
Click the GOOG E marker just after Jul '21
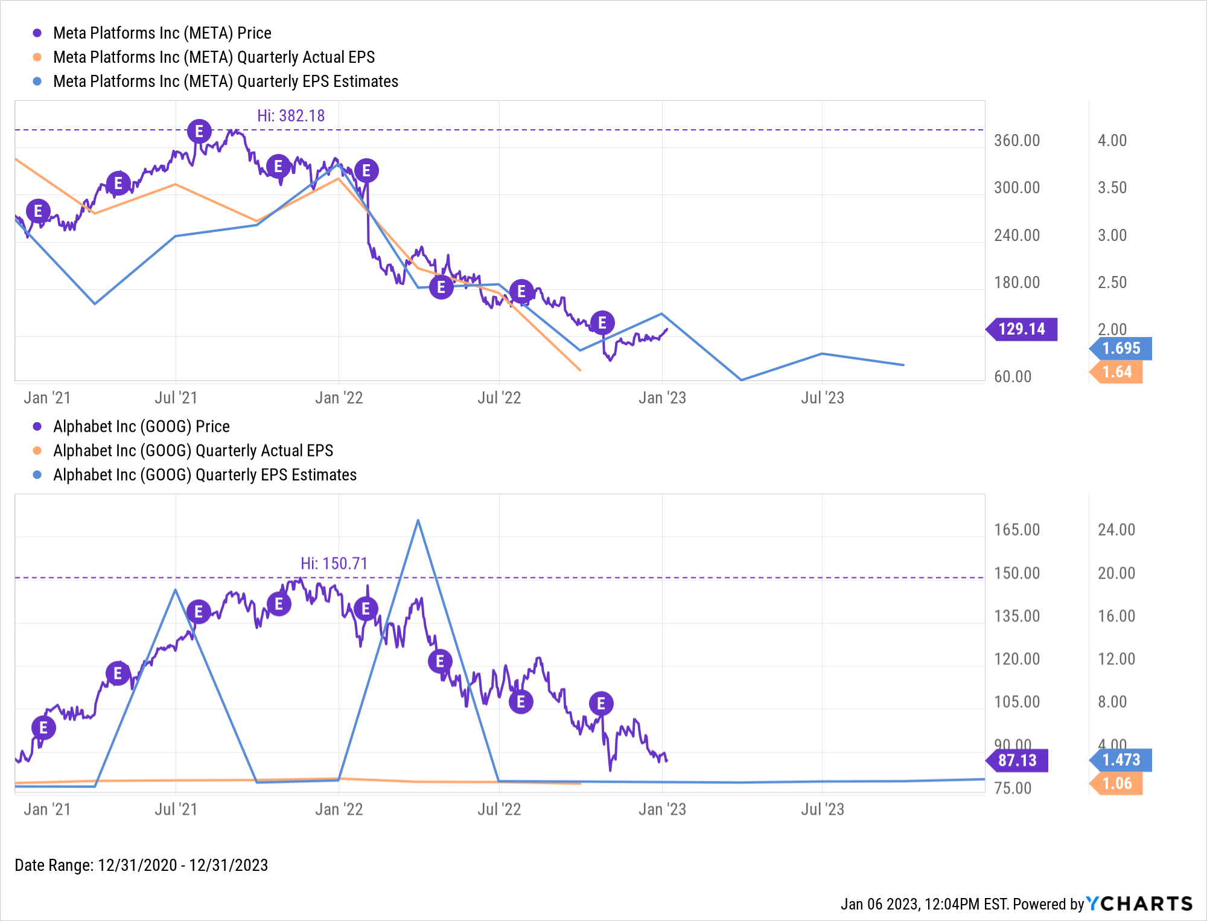point(199,612)
